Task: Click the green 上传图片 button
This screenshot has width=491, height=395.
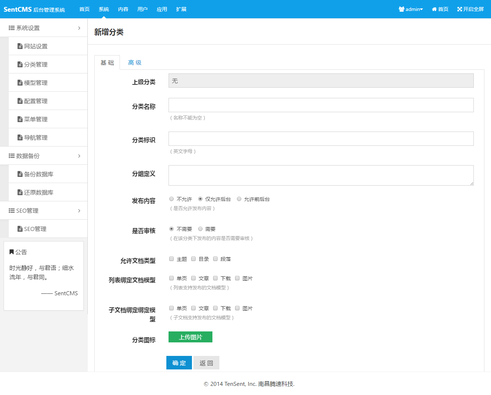Action: pos(190,337)
